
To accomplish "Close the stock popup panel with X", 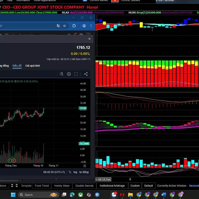I will [x=89, y=39].
